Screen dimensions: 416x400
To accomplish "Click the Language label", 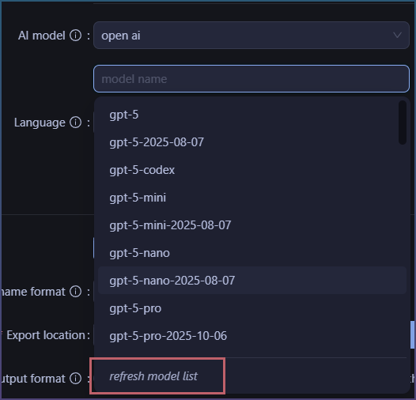I will coord(40,123).
